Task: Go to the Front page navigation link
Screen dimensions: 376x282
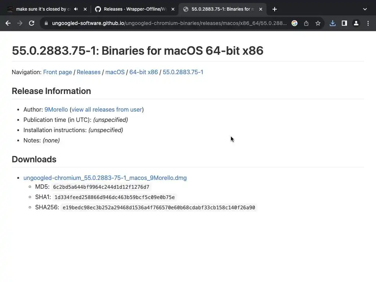Action: pyautogui.click(x=58, y=72)
